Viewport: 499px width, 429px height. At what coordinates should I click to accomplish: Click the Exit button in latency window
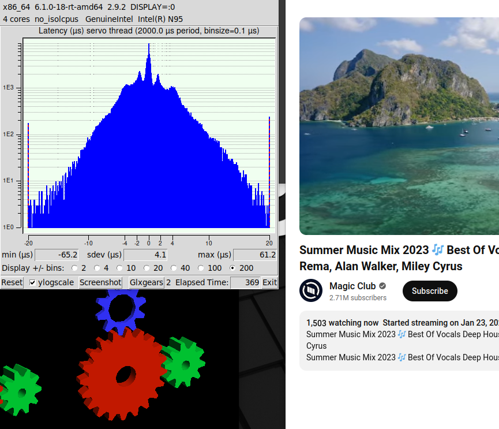point(269,282)
